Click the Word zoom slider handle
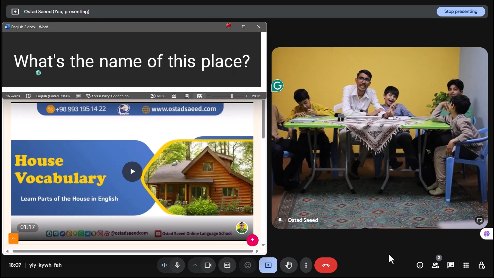Viewport: 494px width, 278px height. (x=232, y=96)
